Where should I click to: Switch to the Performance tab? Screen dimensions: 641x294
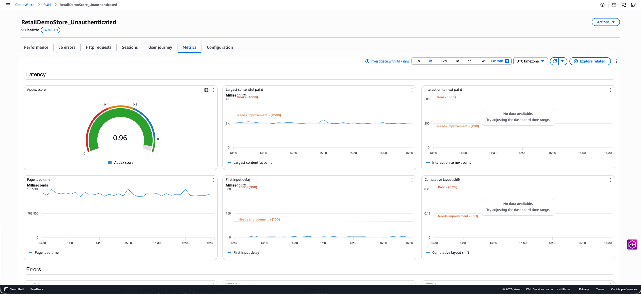point(36,47)
